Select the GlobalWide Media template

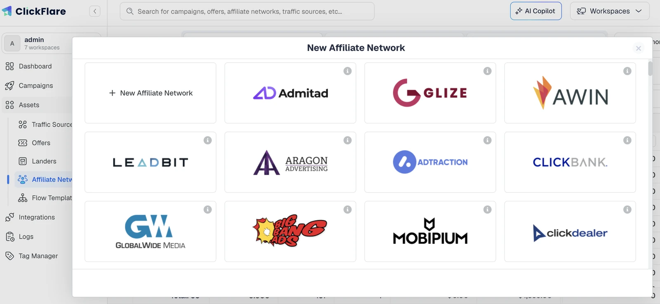151,231
